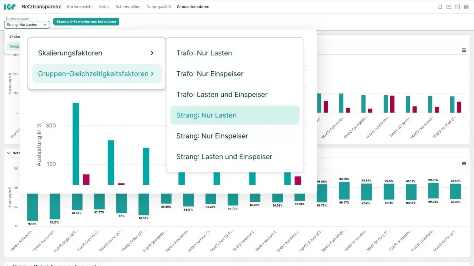Screen dimensions: 474x266
Task: Open the Ergebnisauswahl dropdown
Action: [27, 25]
